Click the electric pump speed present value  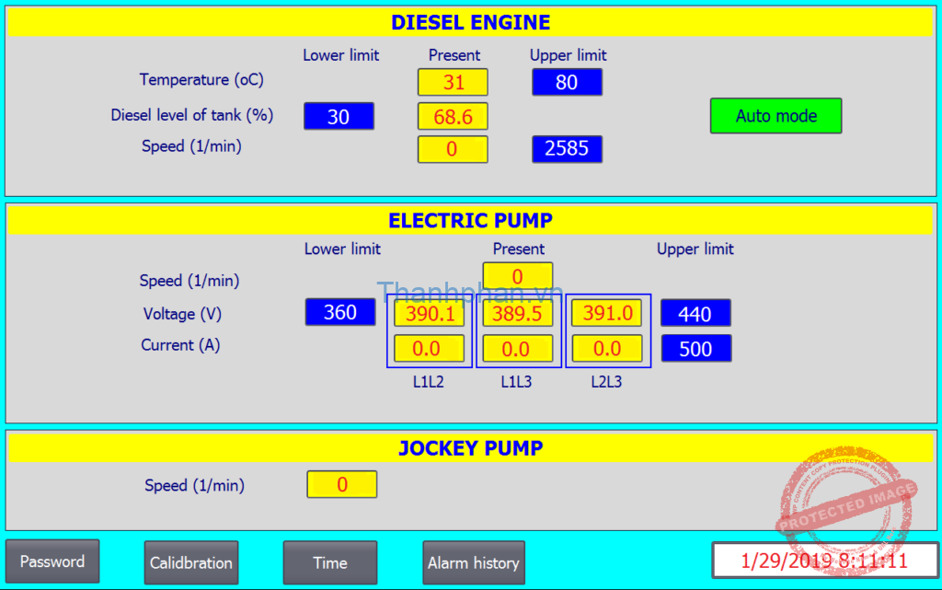[x=518, y=276]
